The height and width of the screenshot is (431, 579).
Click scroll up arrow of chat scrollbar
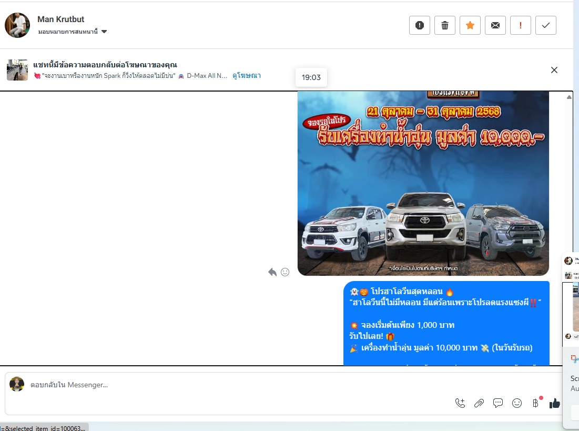coord(569,97)
